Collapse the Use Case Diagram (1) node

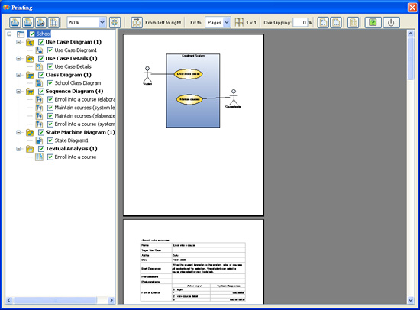[18, 42]
